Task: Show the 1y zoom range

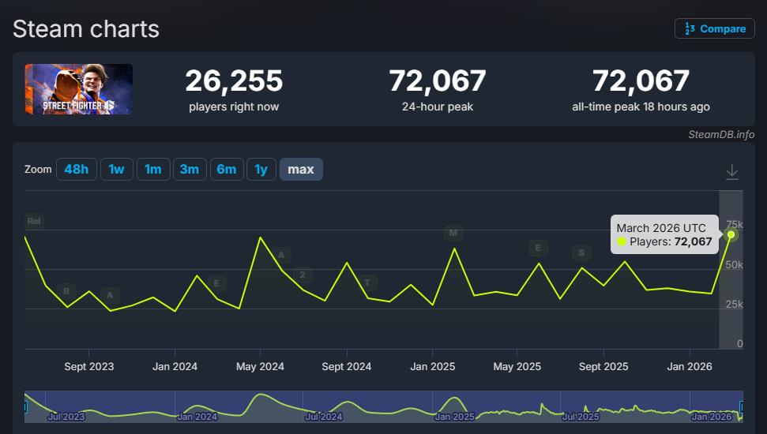Action: click(261, 169)
